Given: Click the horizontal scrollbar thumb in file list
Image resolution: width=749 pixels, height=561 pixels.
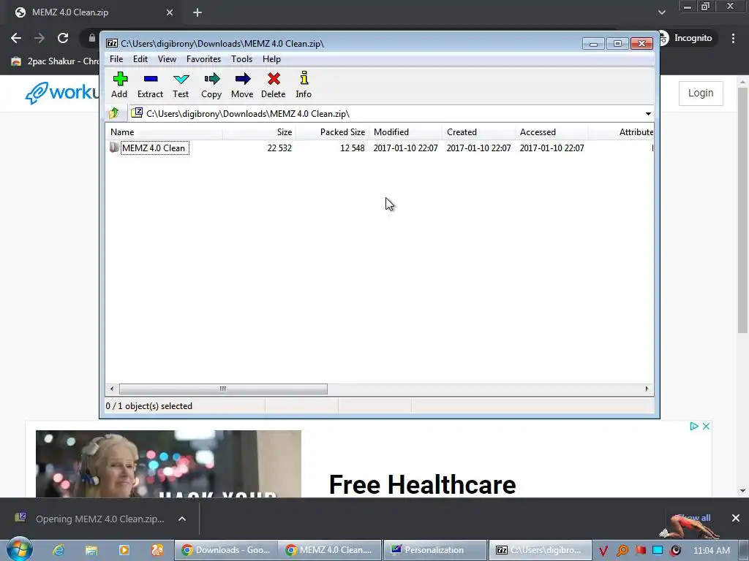Looking at the screenshot, I should click(223, 389).
